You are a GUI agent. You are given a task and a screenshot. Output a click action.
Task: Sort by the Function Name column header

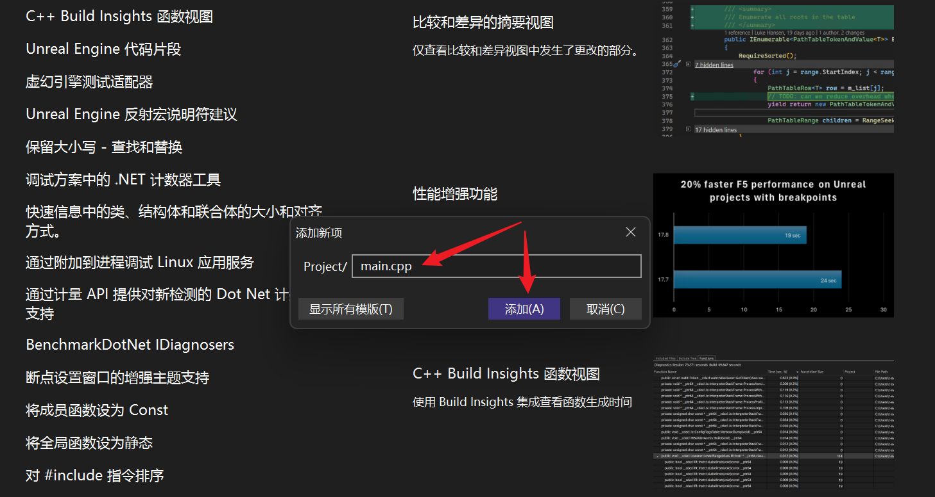(665, 372)
